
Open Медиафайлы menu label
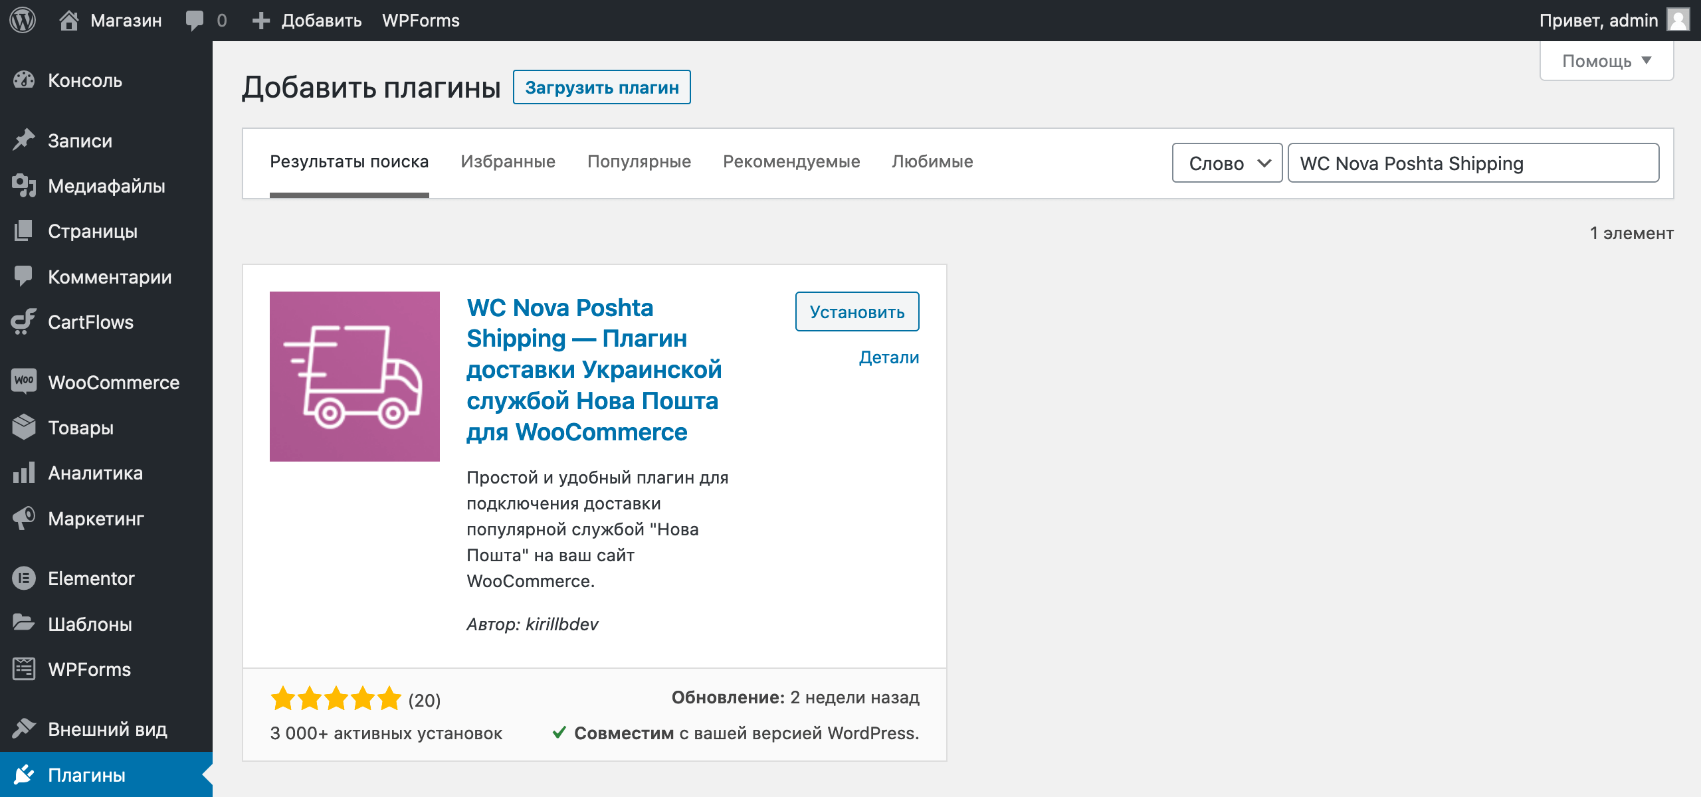(106, 186)
